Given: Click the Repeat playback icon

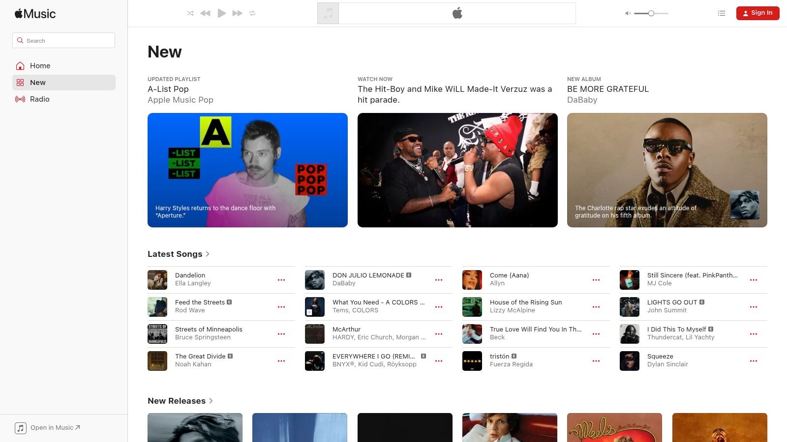Looking at the screenshot, I should tap(252, 13).
